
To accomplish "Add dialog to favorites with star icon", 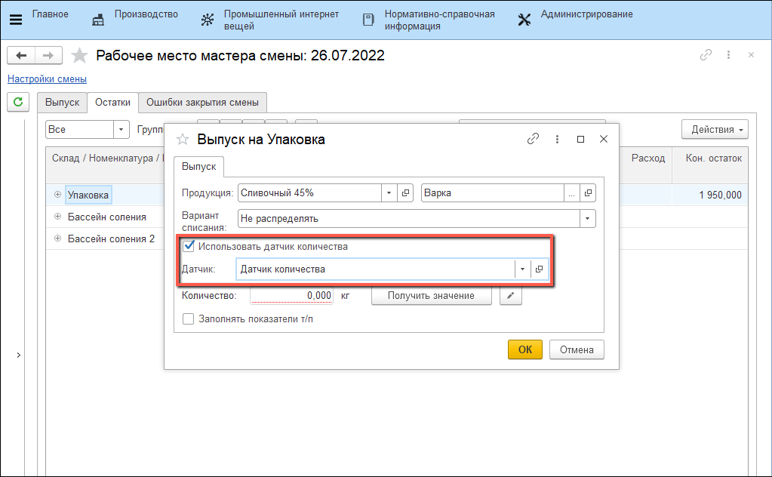I will [182, 140].
